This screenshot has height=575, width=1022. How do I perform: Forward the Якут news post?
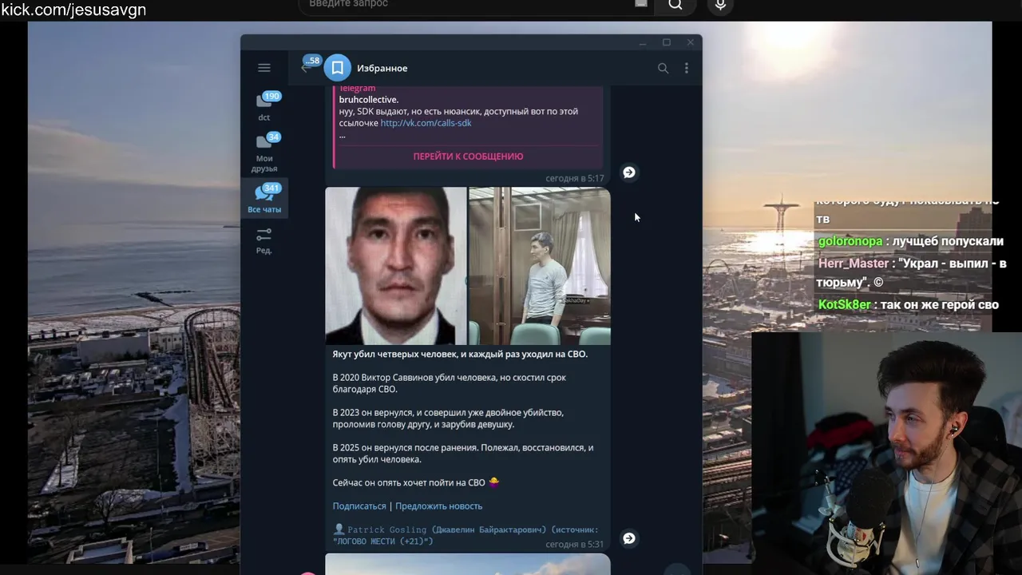click(629, 538)
